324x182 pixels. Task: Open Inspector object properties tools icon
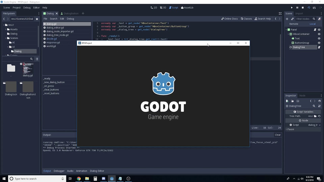(319, 106)
